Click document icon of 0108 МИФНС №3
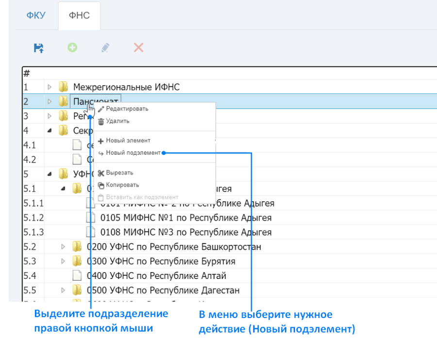The width and height of the screenshot is (437, 340). pyautogui.click(x=91, y=232)
